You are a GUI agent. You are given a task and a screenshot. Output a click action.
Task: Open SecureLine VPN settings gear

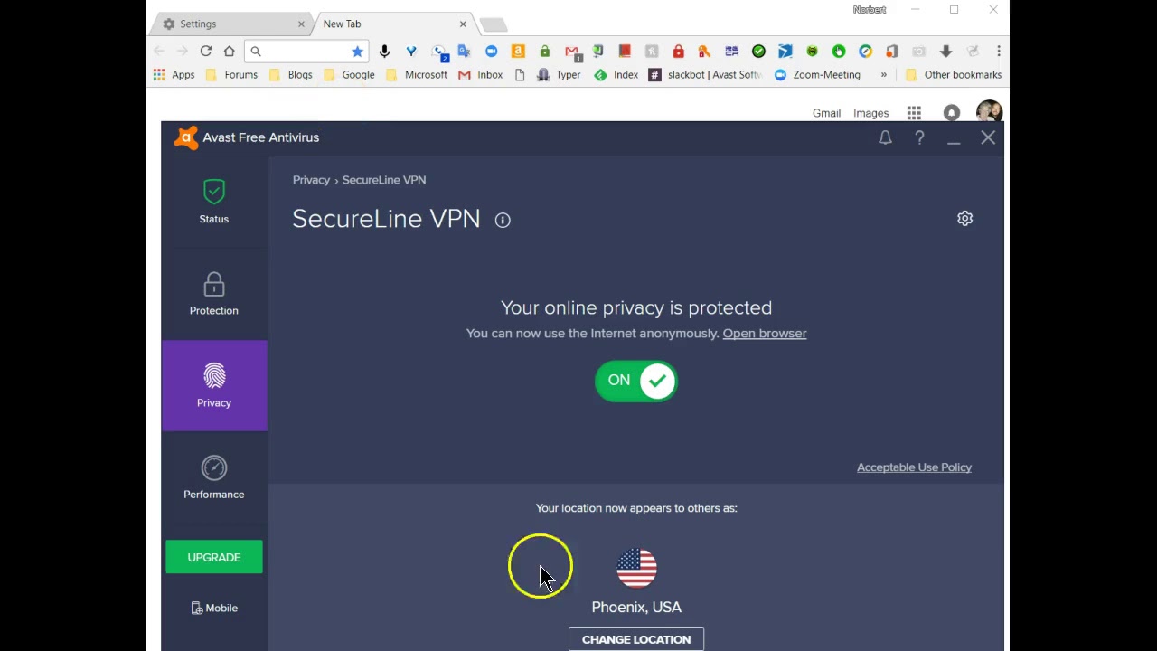coord(964,219)
